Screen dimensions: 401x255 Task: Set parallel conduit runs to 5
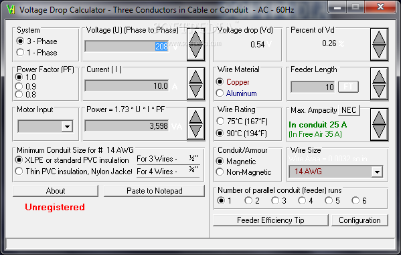333,201
